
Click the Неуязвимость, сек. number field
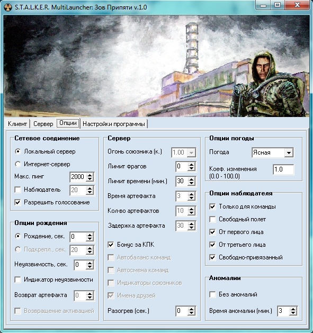(80, 265)
